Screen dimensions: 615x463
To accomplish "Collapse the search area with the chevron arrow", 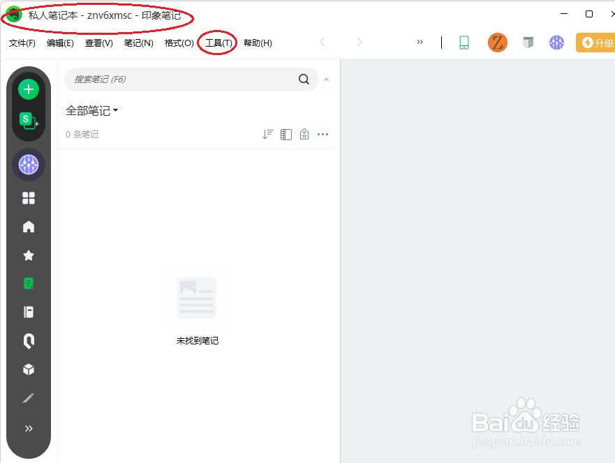I will point(326,79).
